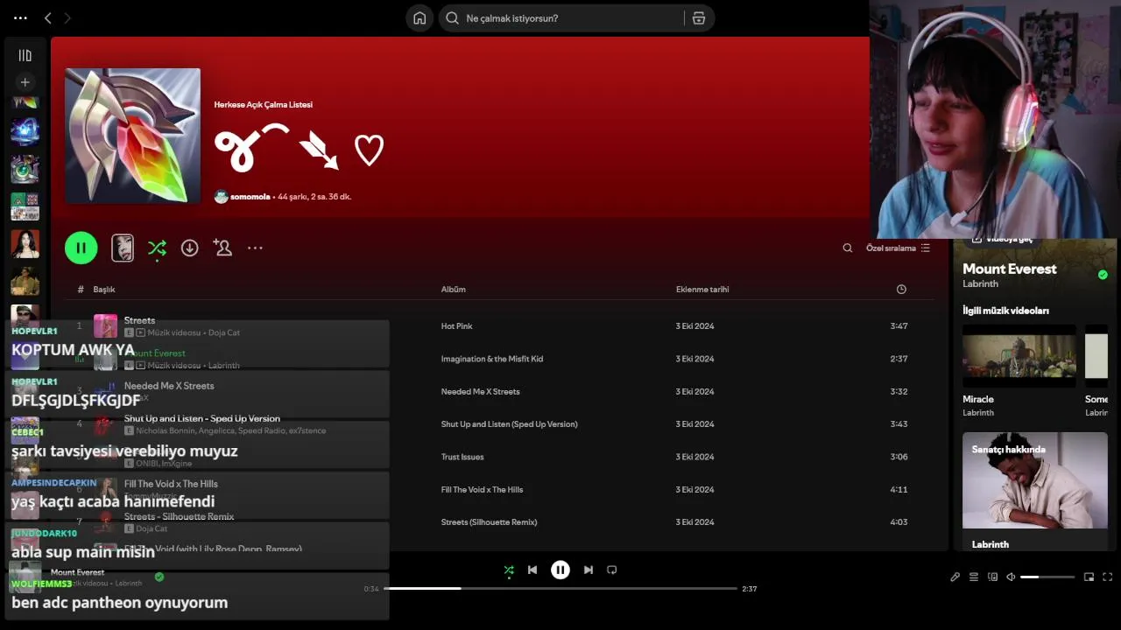Open 'Imagination & the Misfit Kid' album

[x=492, y=359]
